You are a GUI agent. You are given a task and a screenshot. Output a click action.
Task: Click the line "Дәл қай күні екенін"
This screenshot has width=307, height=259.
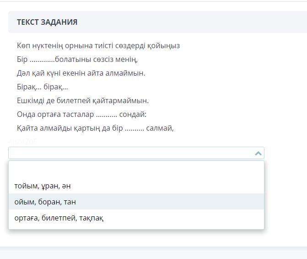(x=81, y=73)
